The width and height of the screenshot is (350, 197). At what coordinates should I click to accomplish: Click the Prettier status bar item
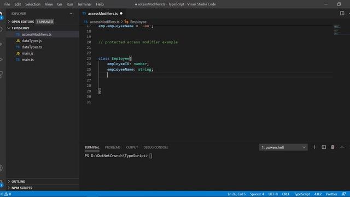click(331, 194)
